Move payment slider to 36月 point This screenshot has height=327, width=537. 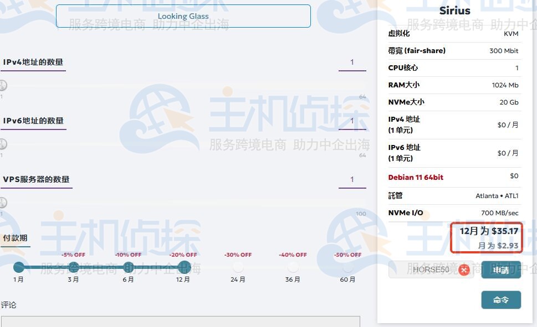click(x=292, y=266)
